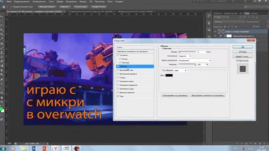Switch to the Каналы panel tab
The width and height of the screenshot is (269, 151).
point(254,13)
